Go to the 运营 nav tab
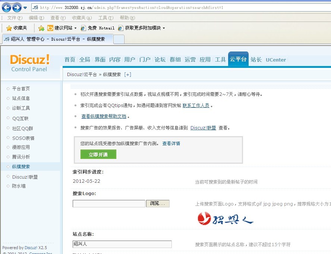 [190, 60]
